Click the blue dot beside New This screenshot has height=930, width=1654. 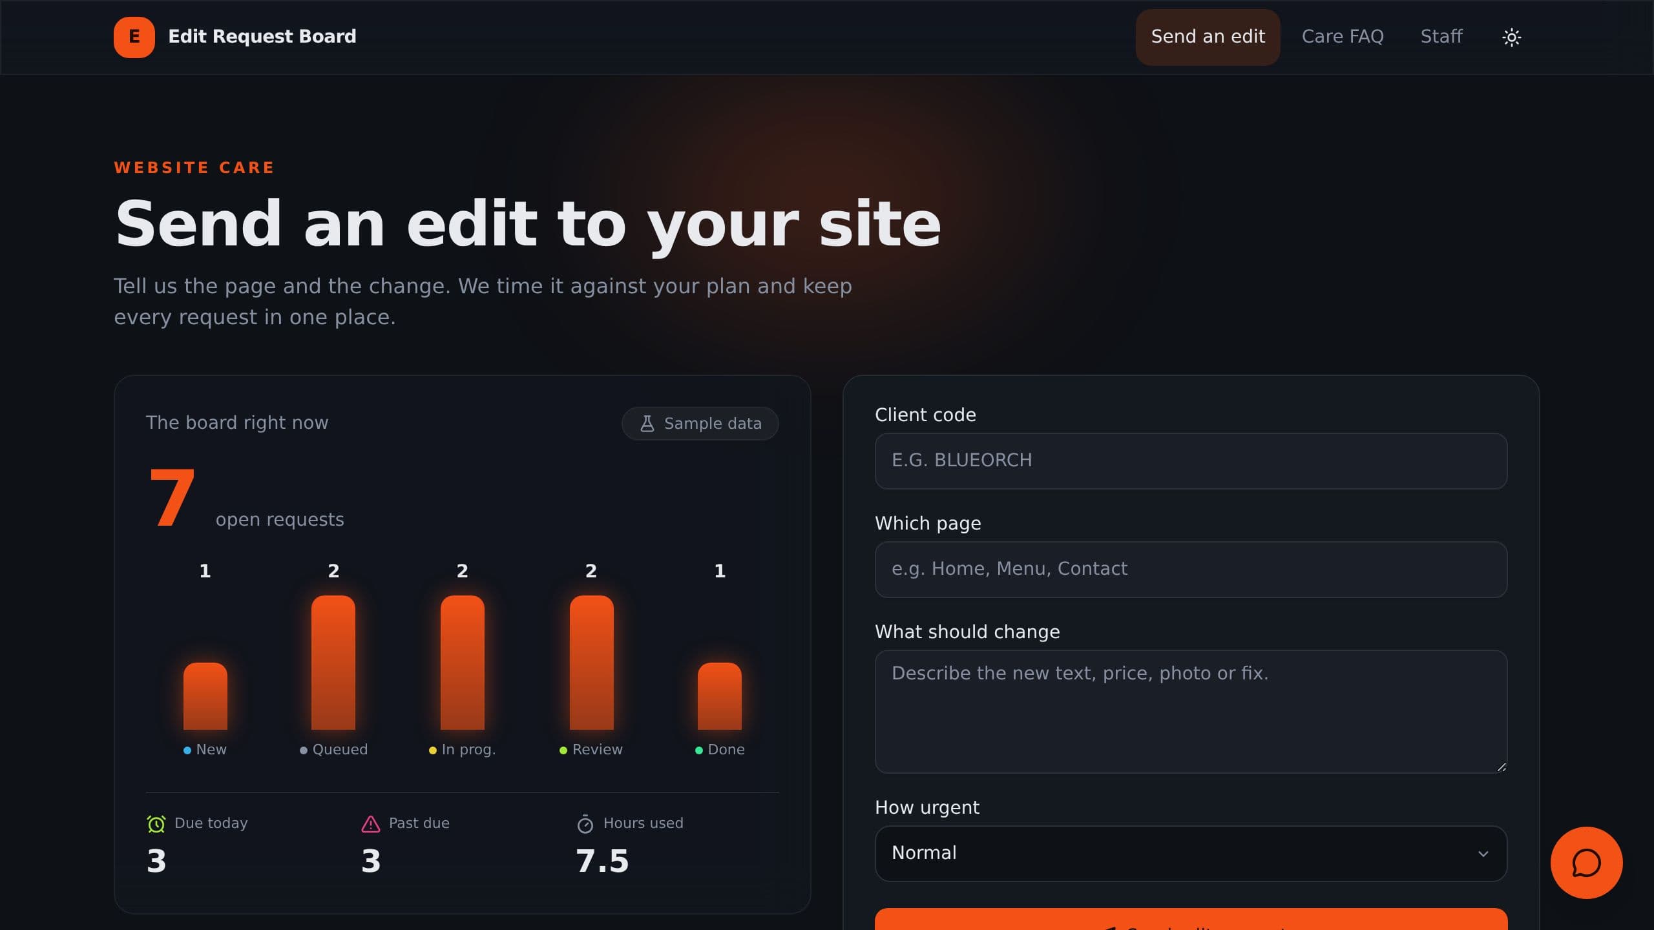(x=187, y=750)
